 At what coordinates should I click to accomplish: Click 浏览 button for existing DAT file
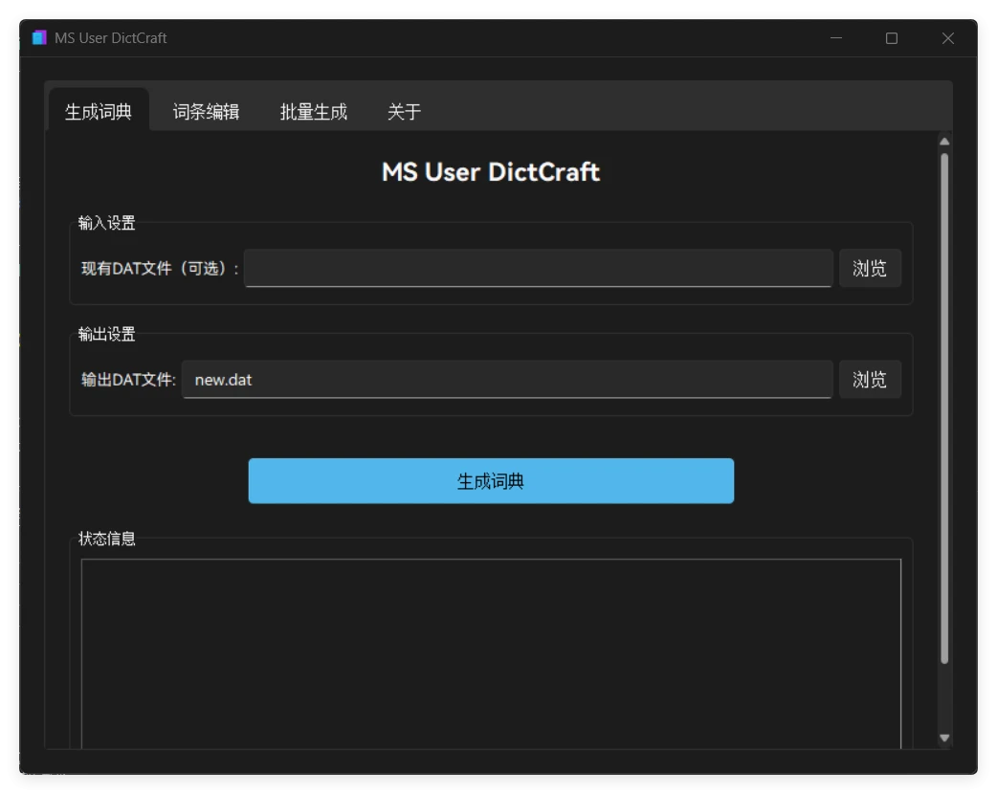coord(869,268)
